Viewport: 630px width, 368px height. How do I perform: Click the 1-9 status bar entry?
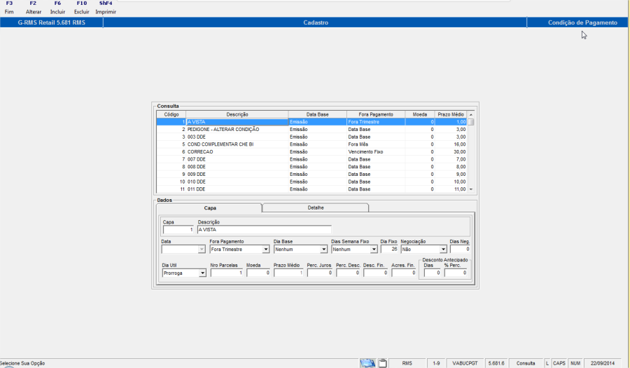point(436,363)
